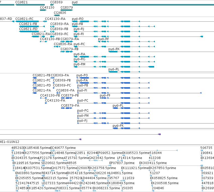The image size is (214, 192).
Task: Click the pyd gene label
Action: (75, 2)
